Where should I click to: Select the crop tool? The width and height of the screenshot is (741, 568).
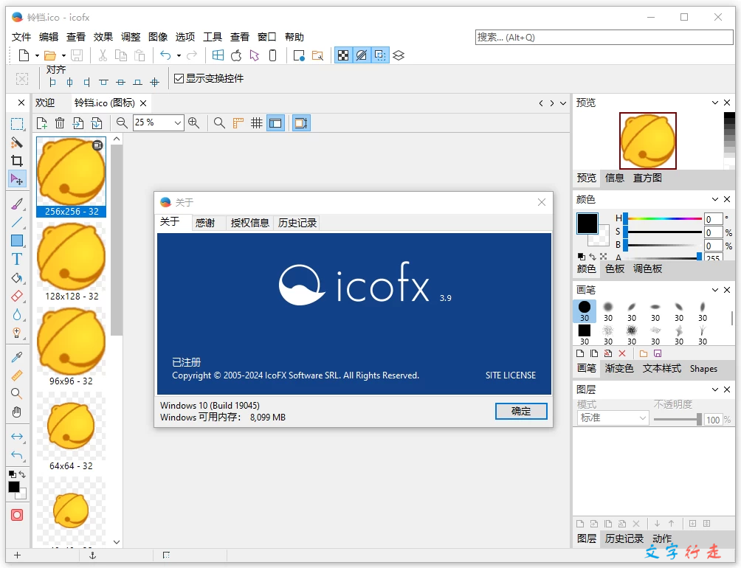pyautogui.click(x=17, y=161)
